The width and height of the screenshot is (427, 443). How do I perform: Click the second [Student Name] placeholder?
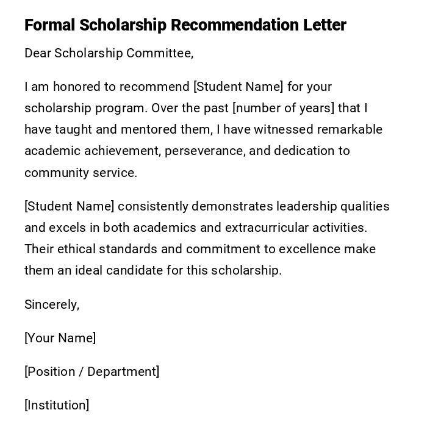point(69,206)
